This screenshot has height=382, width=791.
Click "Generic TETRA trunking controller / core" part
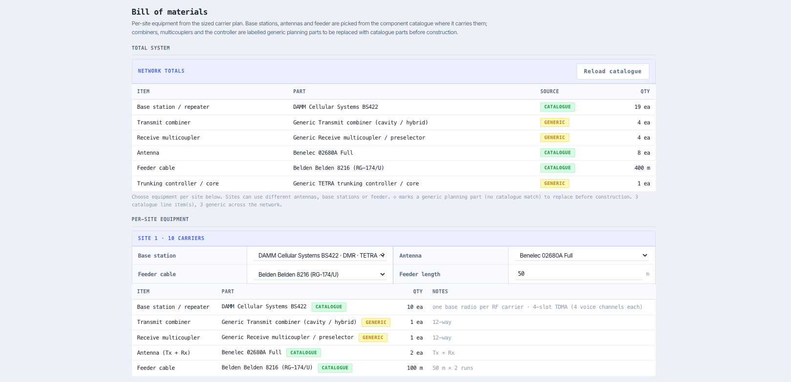click(356, 183)
